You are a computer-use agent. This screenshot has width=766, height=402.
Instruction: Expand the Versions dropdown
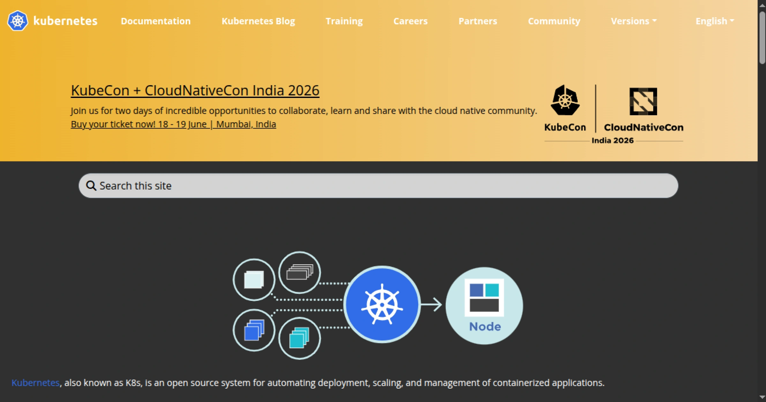634,21
